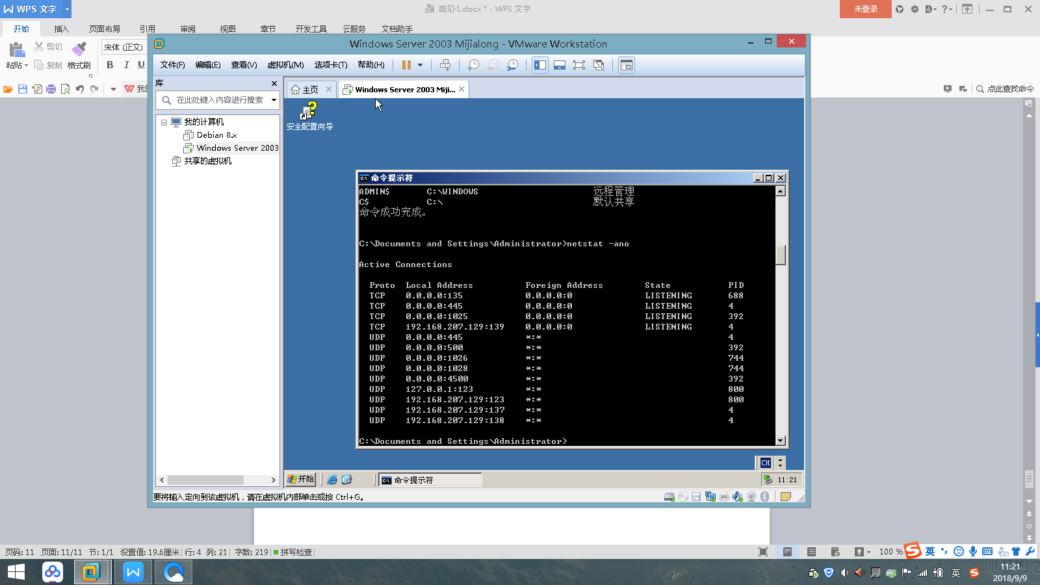Image resolution: width=1040 pixels, height=585 pixels.
Task: Take a snapshot of the virtual machine
Action: tap(473, 65)
